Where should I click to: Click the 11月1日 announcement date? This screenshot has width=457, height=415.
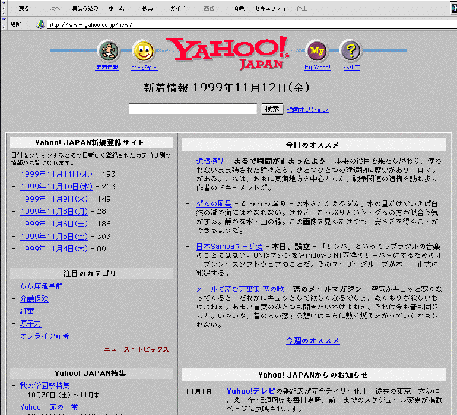(199, 391)
